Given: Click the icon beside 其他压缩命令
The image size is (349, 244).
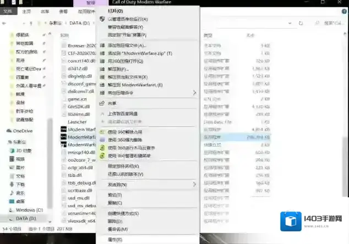Looking at the screenshot, I should tap(102, 93).
